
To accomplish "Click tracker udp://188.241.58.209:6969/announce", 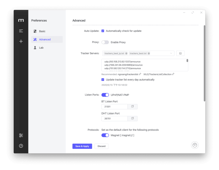I will click(124, 65).
